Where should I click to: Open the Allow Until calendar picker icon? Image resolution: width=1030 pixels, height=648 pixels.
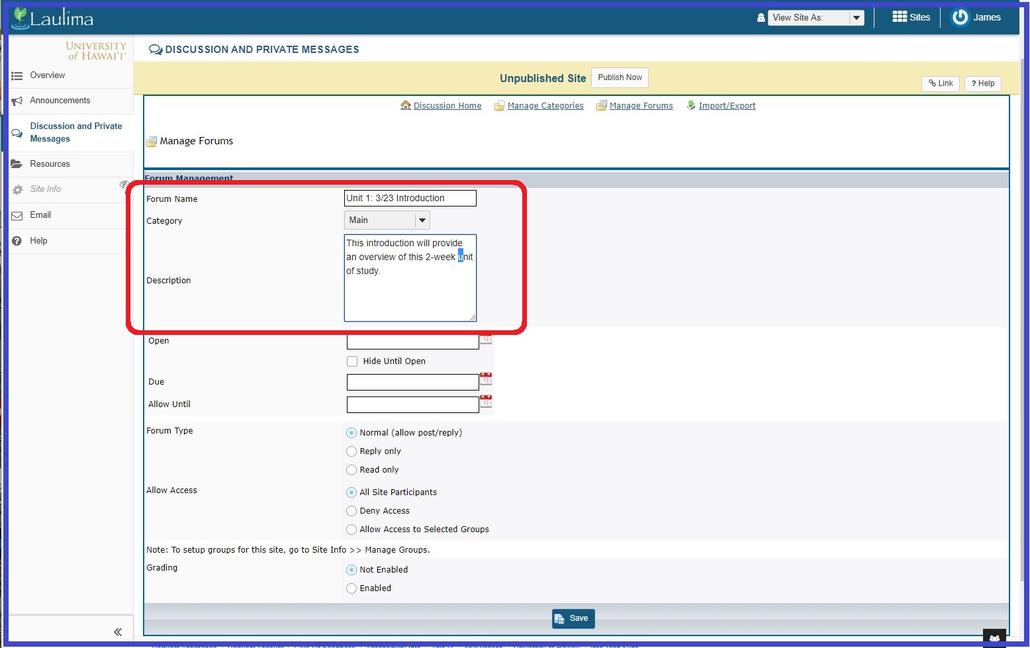pyautogui.click(x=486, y=402)
